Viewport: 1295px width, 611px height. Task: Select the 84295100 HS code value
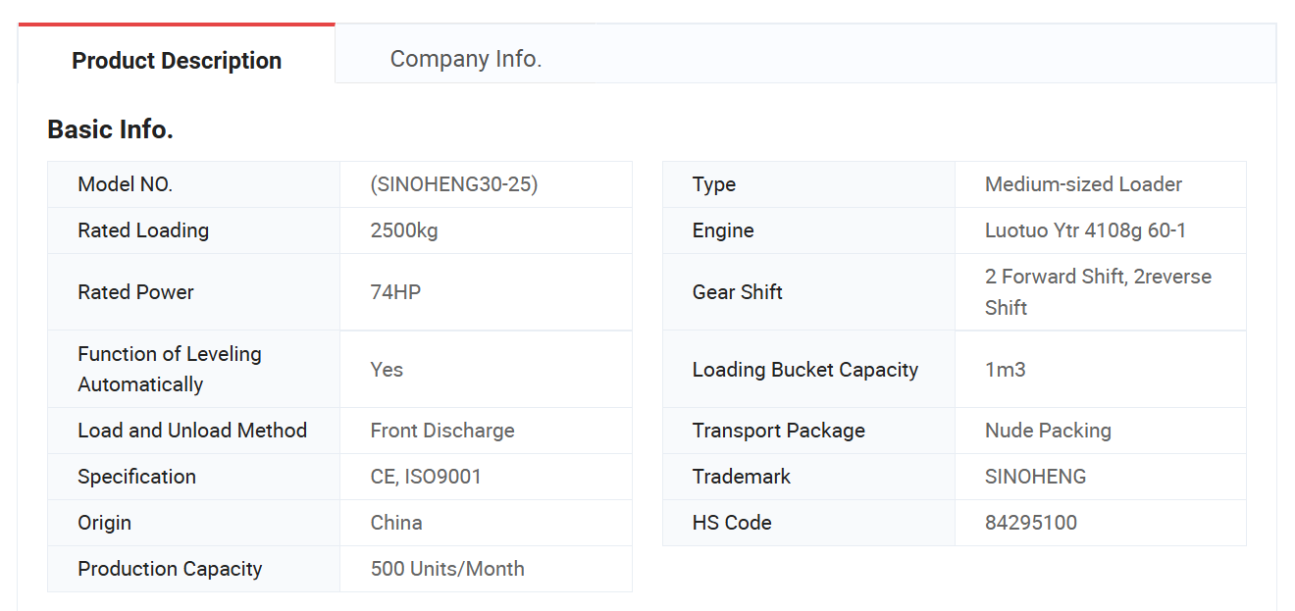1030,523
